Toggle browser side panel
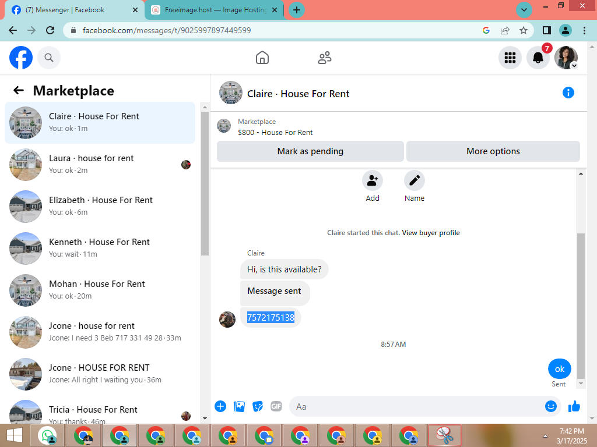The height and width of the screenshot is (447, 597). coord(547,30)
